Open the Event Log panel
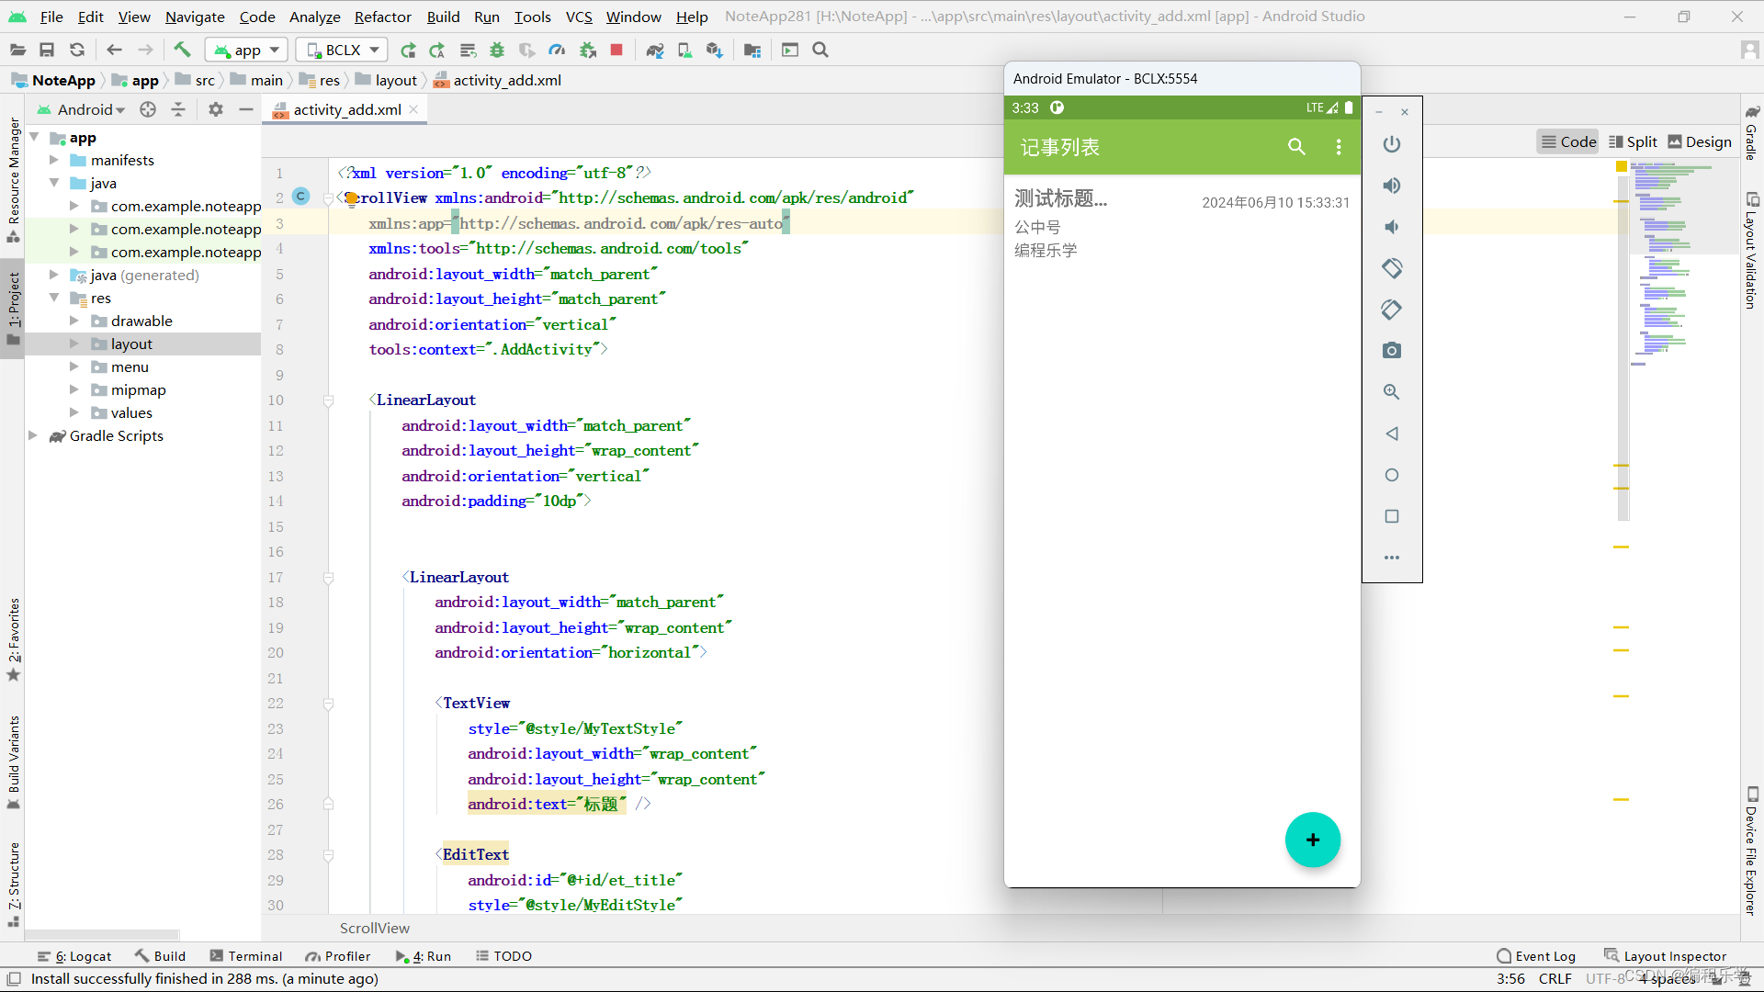The image size is (1764, 992). pyautogui.click(x=1536, y=956)
